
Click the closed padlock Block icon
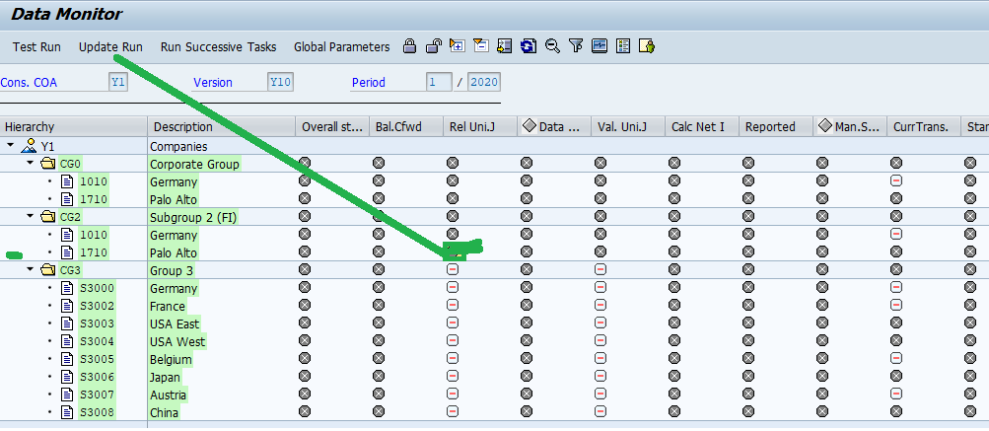[410, 46]
